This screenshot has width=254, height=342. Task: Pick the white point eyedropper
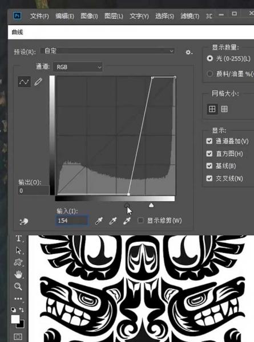[127, 221]
